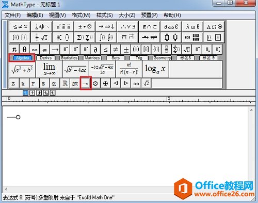Open the 格式(M) menu

pos(81,15)
